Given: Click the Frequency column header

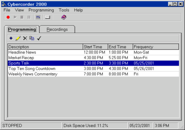Looking at the screenshot, I should tap(156, 47).
